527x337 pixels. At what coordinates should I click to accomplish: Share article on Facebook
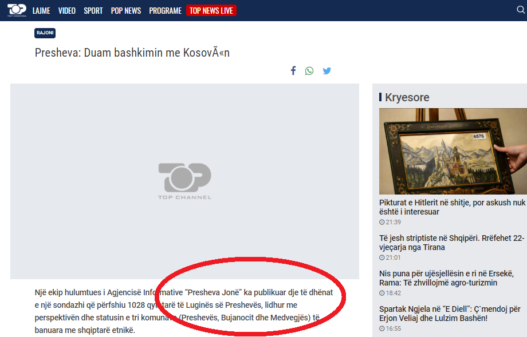[293, 71]
